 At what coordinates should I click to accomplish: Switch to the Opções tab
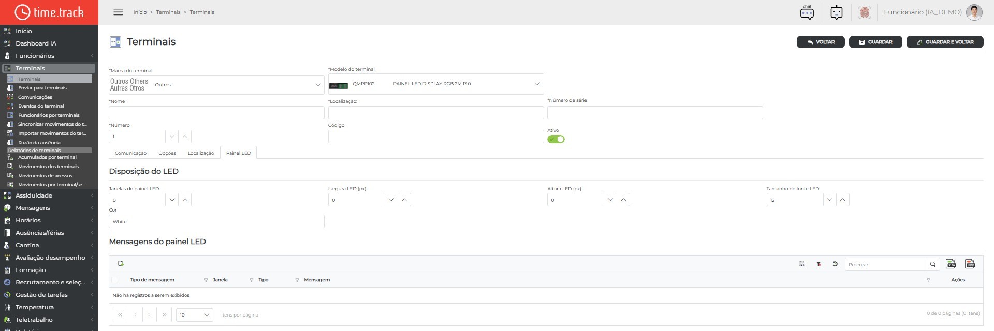(167, 153)
